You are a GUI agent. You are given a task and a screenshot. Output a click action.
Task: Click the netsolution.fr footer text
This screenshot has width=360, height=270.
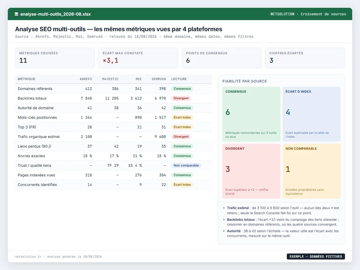tap(58, 257)
